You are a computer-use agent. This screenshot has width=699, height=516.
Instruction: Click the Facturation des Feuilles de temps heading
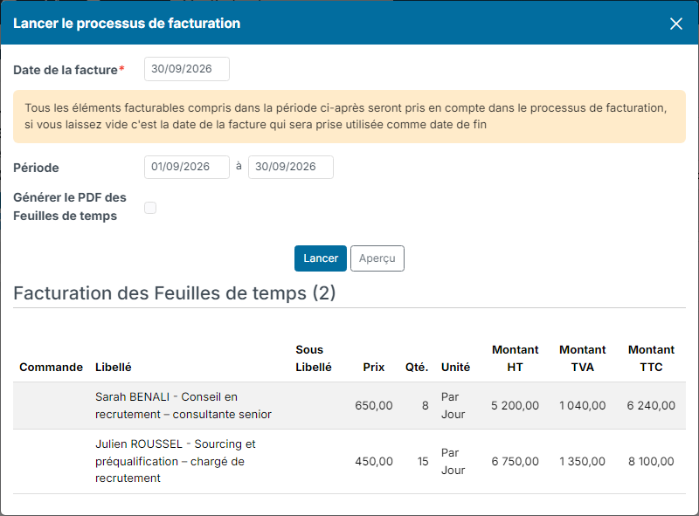pos(174,293)
